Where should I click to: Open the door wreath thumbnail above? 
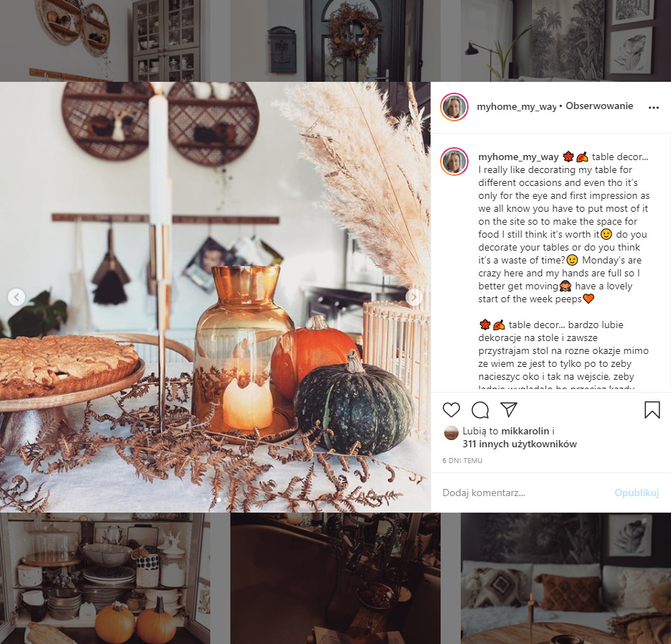coord(335,41)
